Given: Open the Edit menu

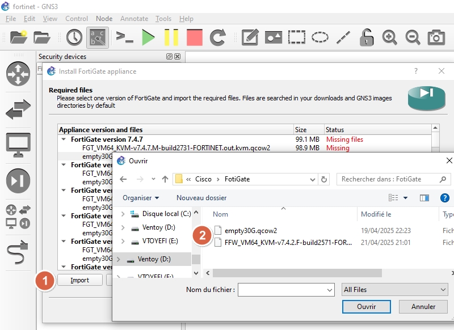Looking at the screenshot, I should 30,19.
